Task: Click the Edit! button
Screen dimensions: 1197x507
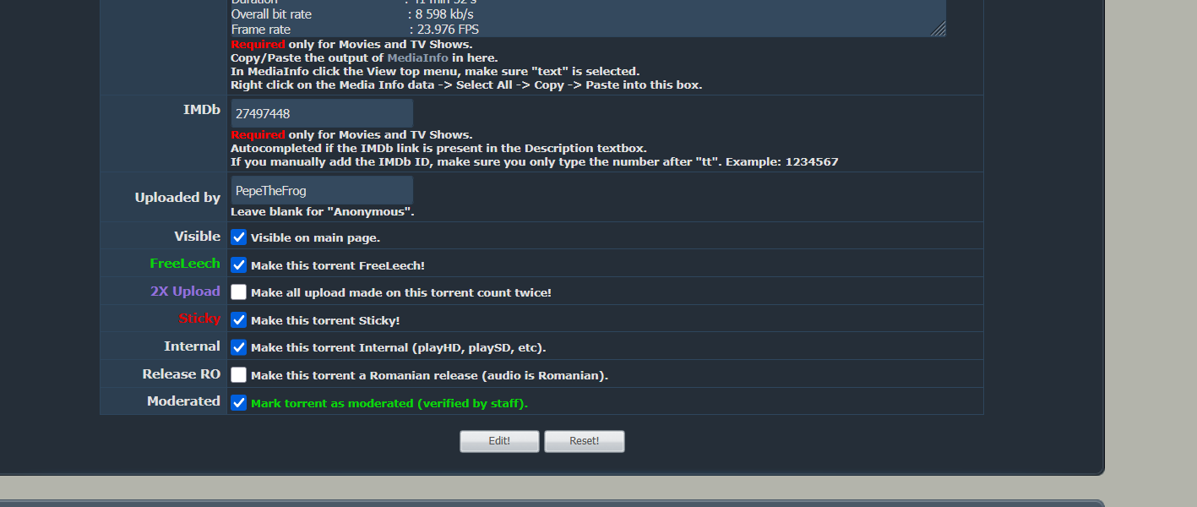Action: 499,441
